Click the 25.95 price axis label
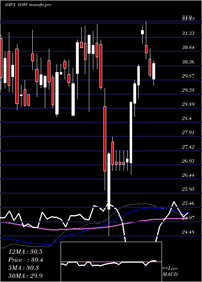This screenshot has height=282, width=202. (188, 189)
